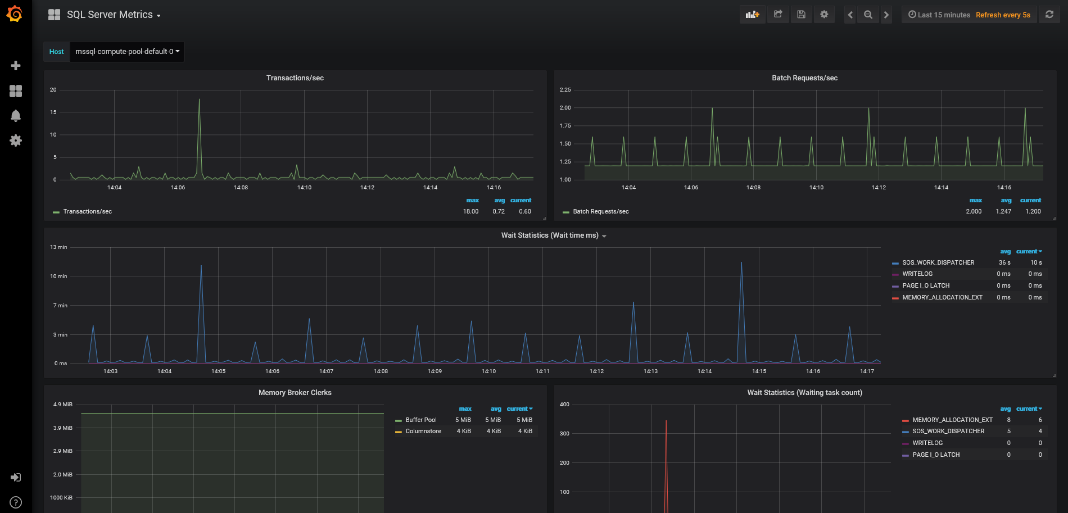1068x513 pixels.
Task: Click the Grafana logo home icon
Action: point(15,14)
